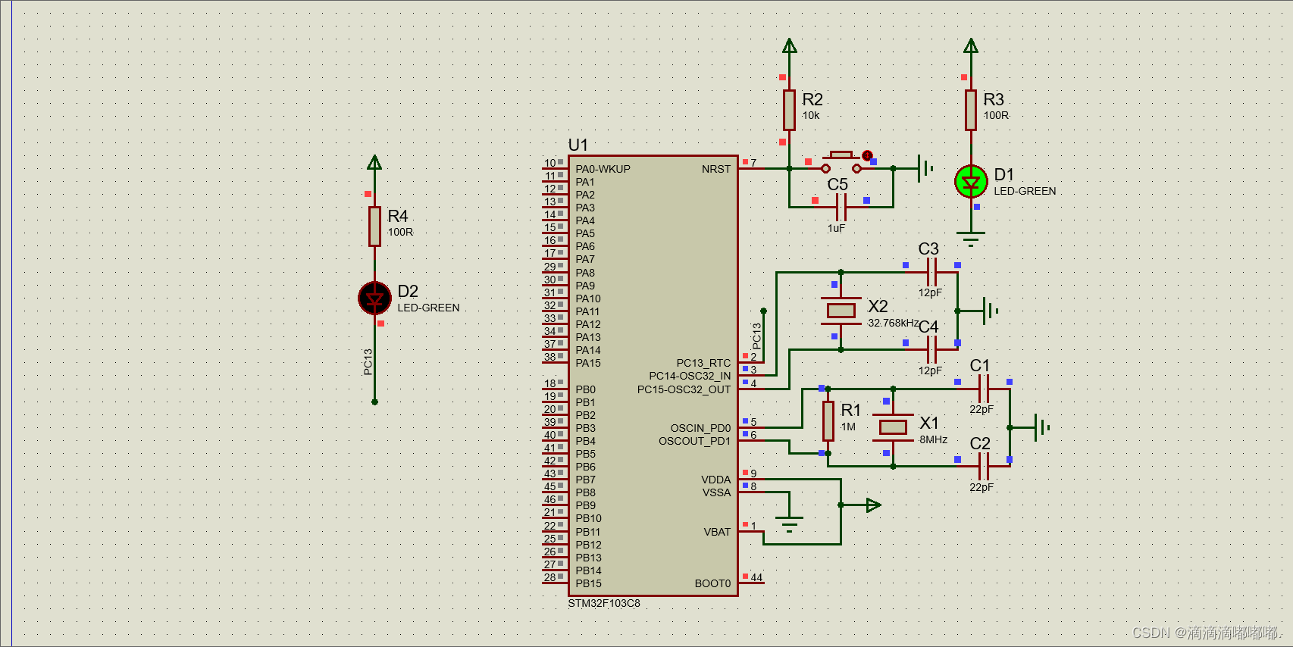Click the X1 reference label
This screenshot has width=1293, height=647.
(x=929, y=423)
